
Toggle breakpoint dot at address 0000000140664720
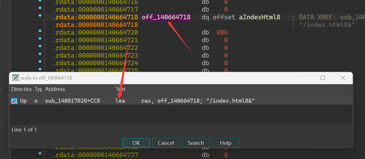coord(40,31)
